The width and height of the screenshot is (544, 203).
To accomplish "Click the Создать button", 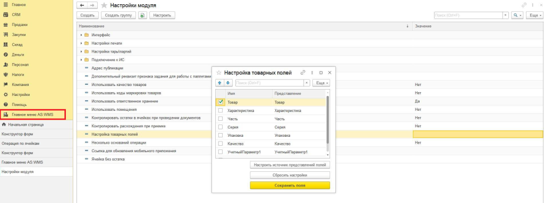I will 88,15.
